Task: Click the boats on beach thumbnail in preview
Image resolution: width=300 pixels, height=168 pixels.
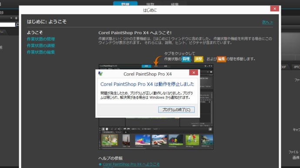Action: point(159,140)
